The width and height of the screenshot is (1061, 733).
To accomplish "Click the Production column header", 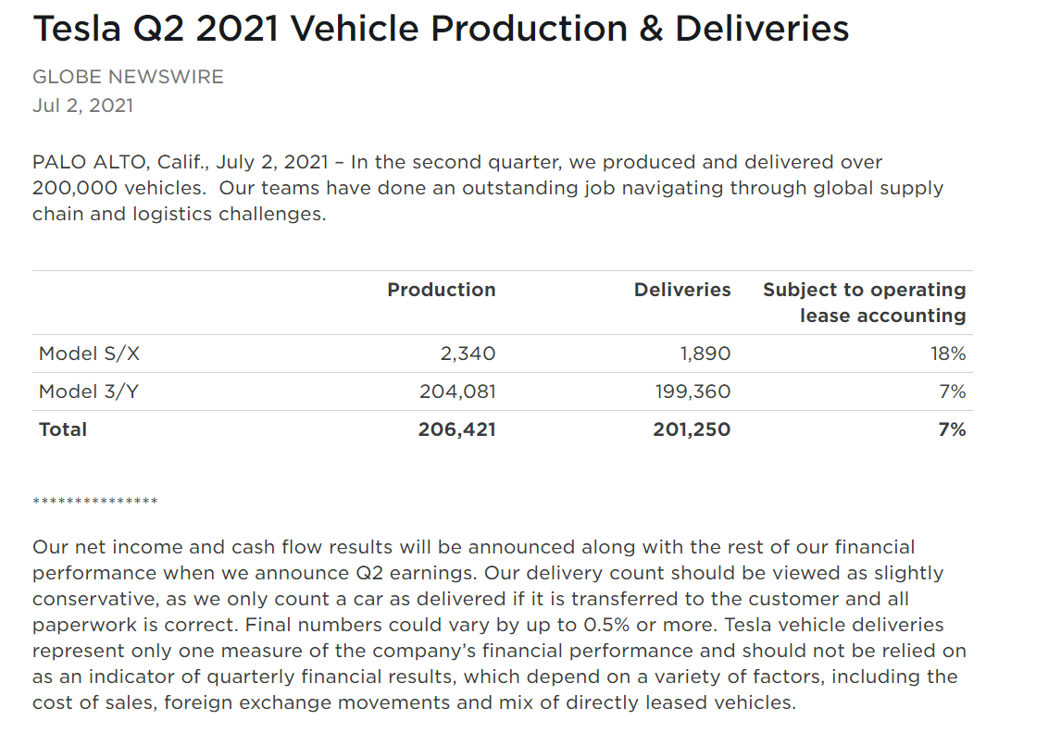I will (442, 290).
